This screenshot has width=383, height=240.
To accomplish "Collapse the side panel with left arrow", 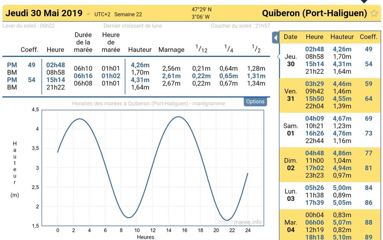I will (275, 38).
